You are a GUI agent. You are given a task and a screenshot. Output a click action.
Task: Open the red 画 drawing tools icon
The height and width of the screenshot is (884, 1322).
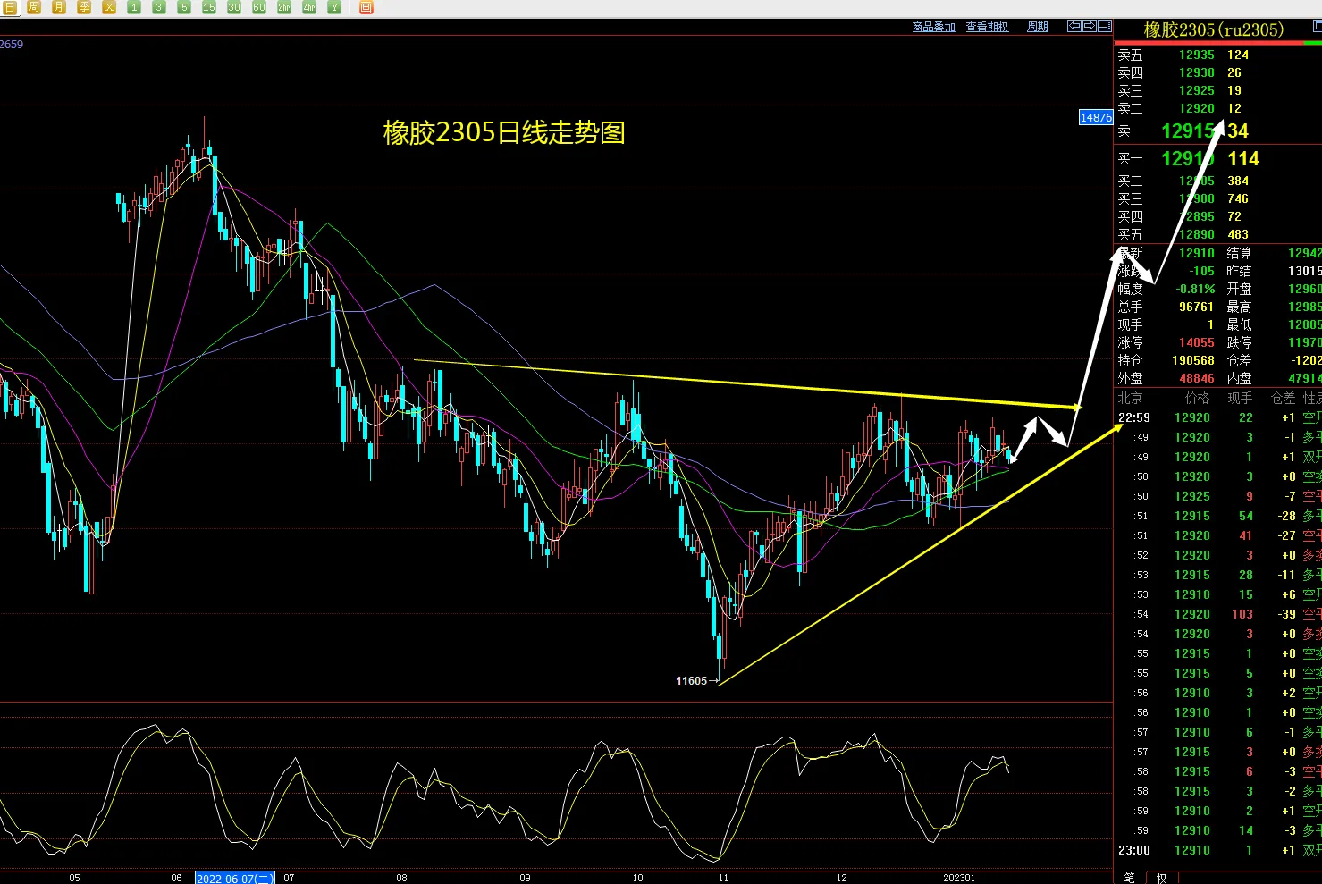tap(366, 7)
